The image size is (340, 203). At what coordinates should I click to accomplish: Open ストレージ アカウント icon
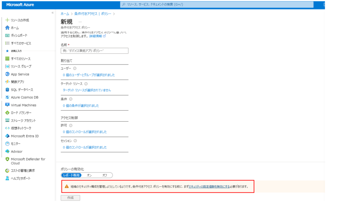click(x=7, y=120)
